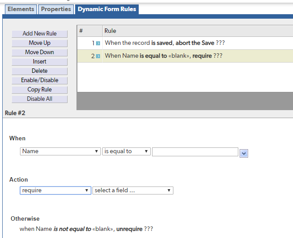
Task: Click the Delete button
Action: pyautogui.click(x=40, y=71)
